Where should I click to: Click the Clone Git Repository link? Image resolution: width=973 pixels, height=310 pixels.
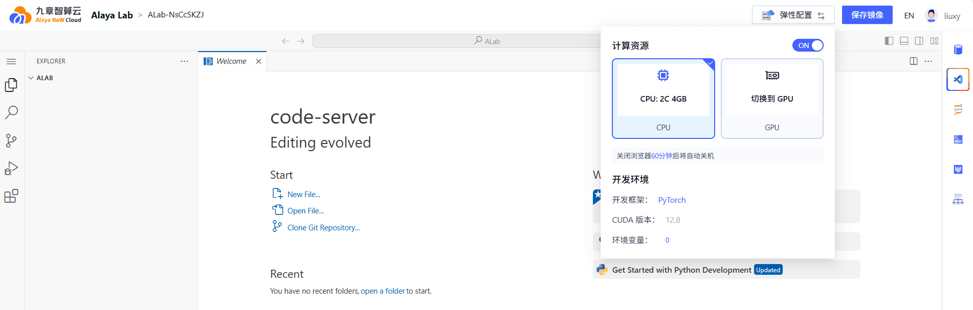(323, 228)
